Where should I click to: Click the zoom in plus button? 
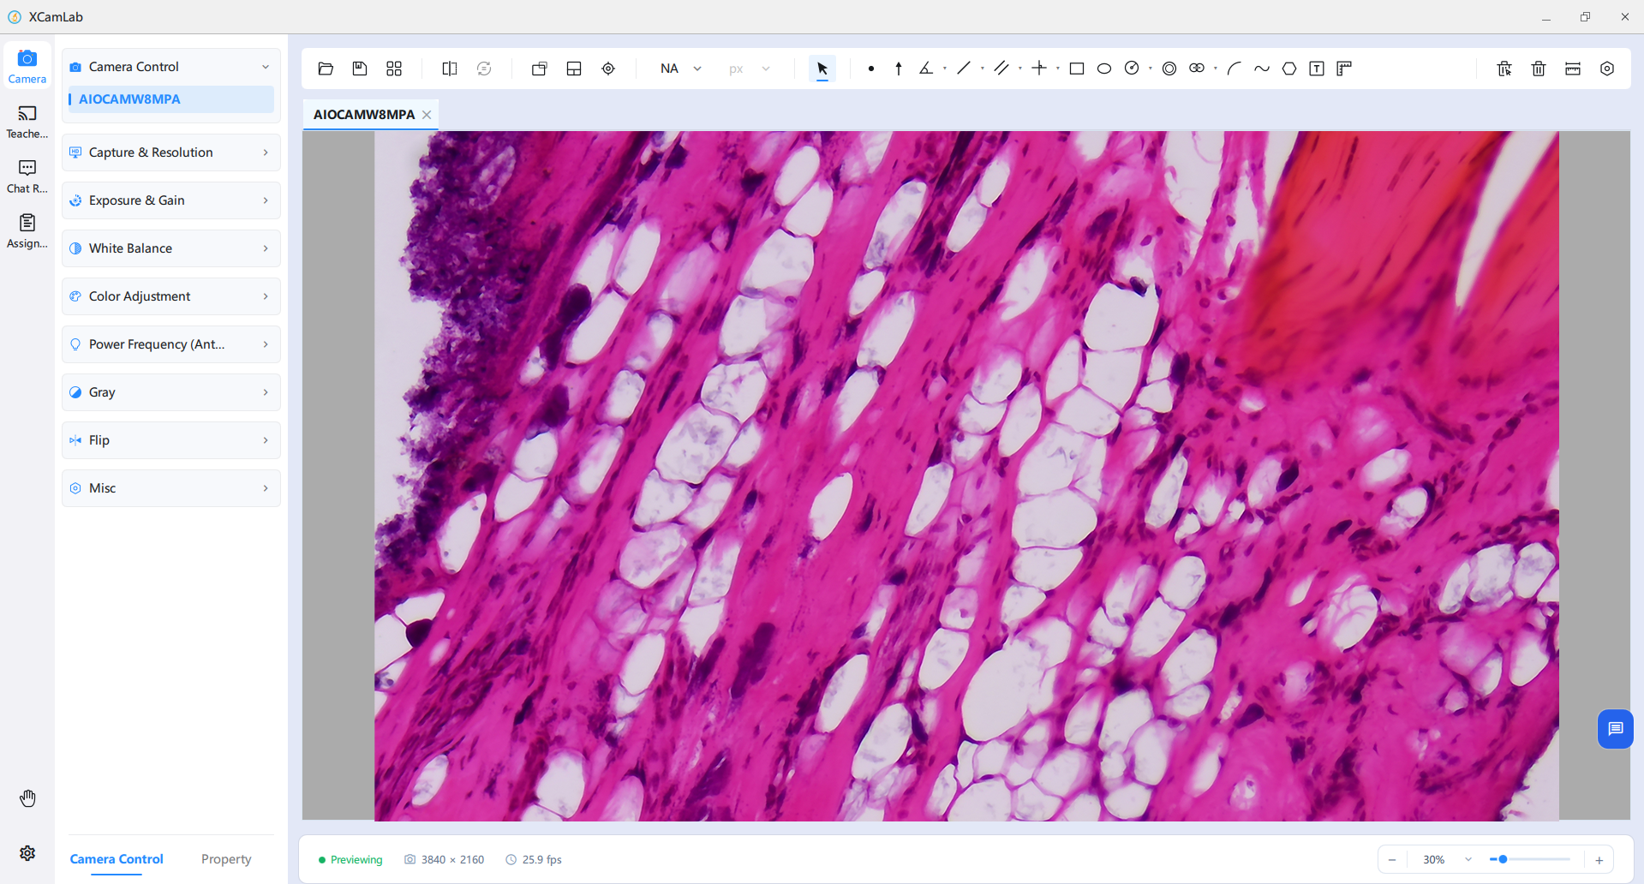pos(1599,859)
